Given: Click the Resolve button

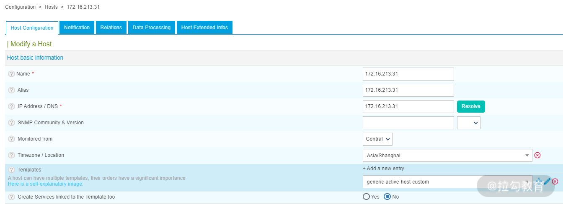Looking at the screenshot, I should tap(471, 106).
